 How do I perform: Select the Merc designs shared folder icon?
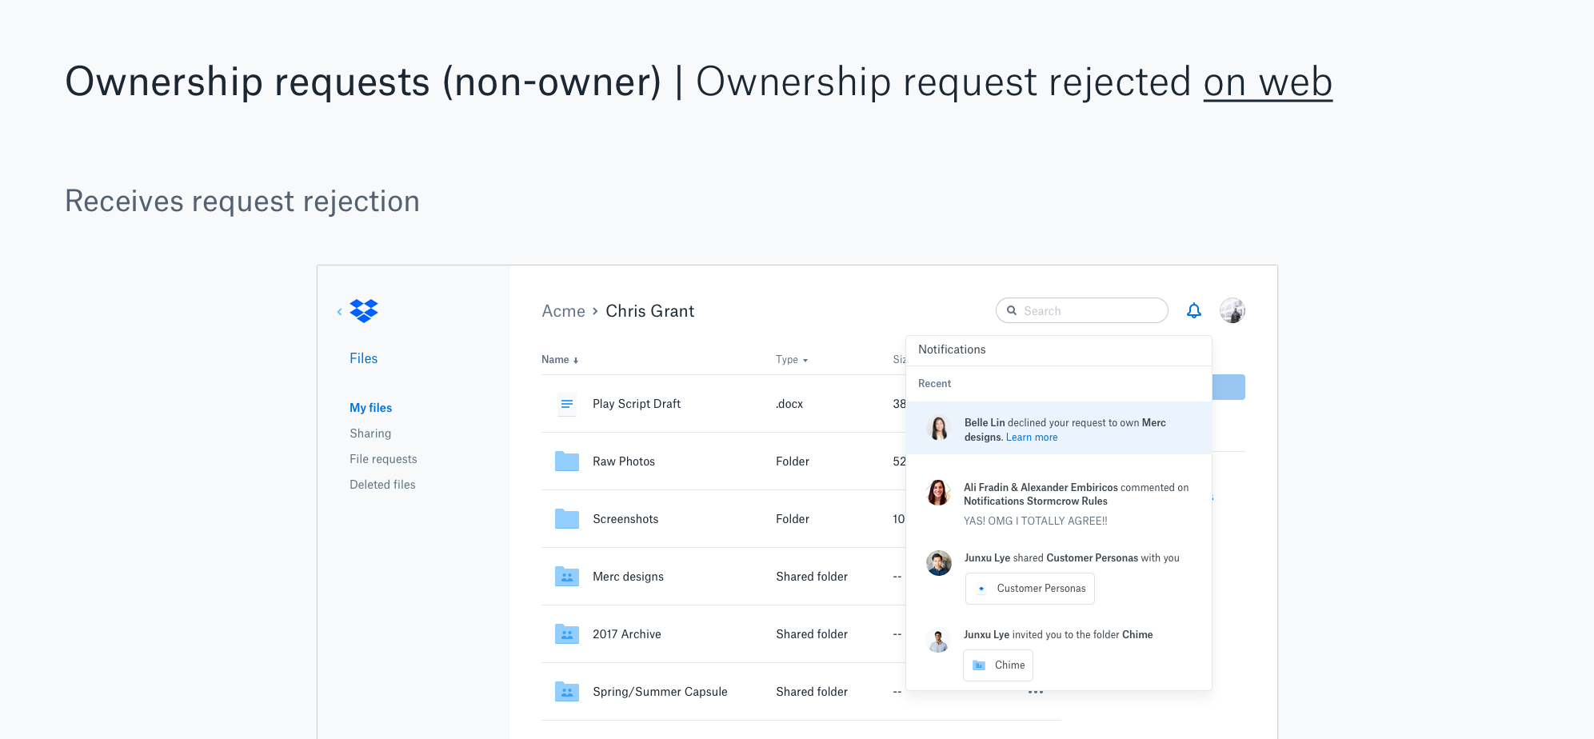[566, 576]
